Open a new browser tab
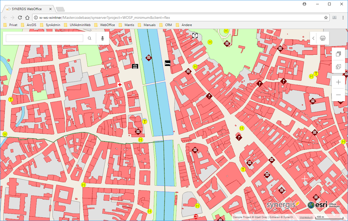Viewport: 348px width, 221px height. [x=60, y=9]
